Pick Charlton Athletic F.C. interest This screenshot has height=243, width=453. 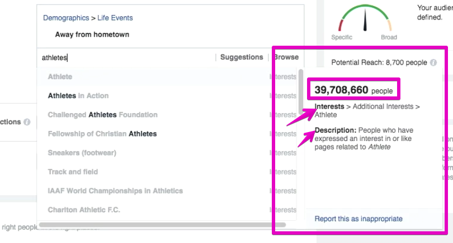coord(168,210)
